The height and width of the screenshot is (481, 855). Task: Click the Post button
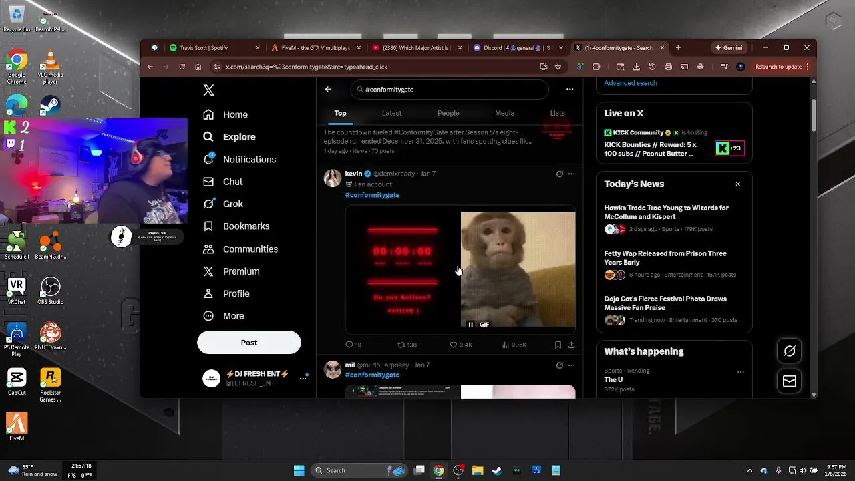tap(249, 342)
